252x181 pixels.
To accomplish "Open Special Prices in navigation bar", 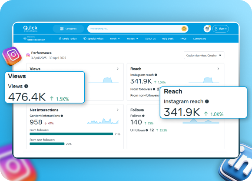I will tap(93, 39).
